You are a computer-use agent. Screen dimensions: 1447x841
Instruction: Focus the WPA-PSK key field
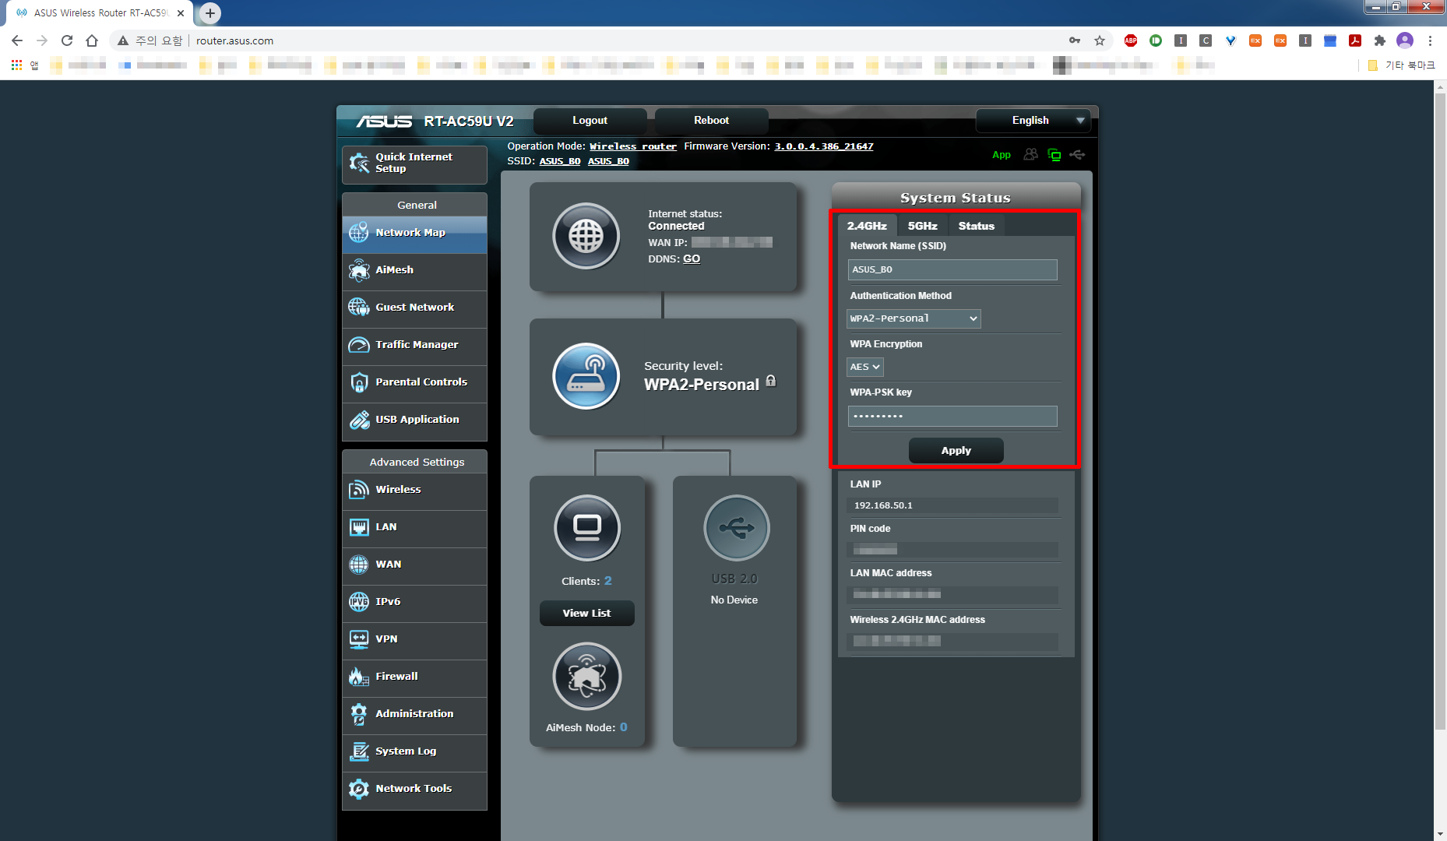952,416
